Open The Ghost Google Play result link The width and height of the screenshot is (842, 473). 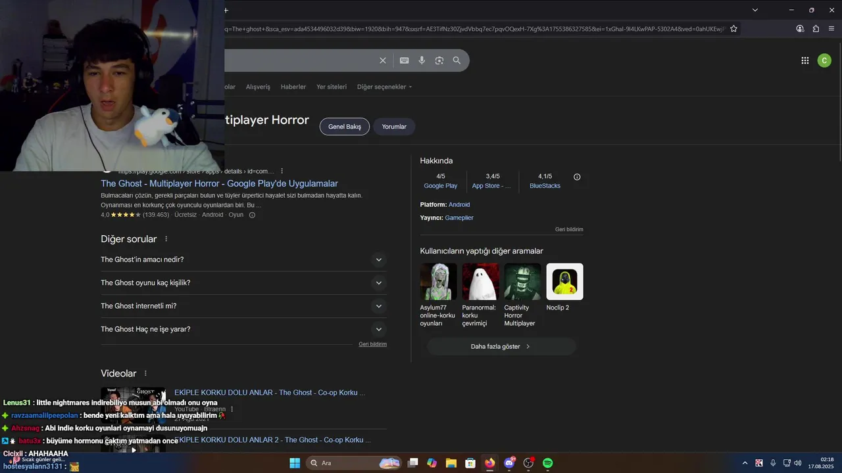pos(219,184)
